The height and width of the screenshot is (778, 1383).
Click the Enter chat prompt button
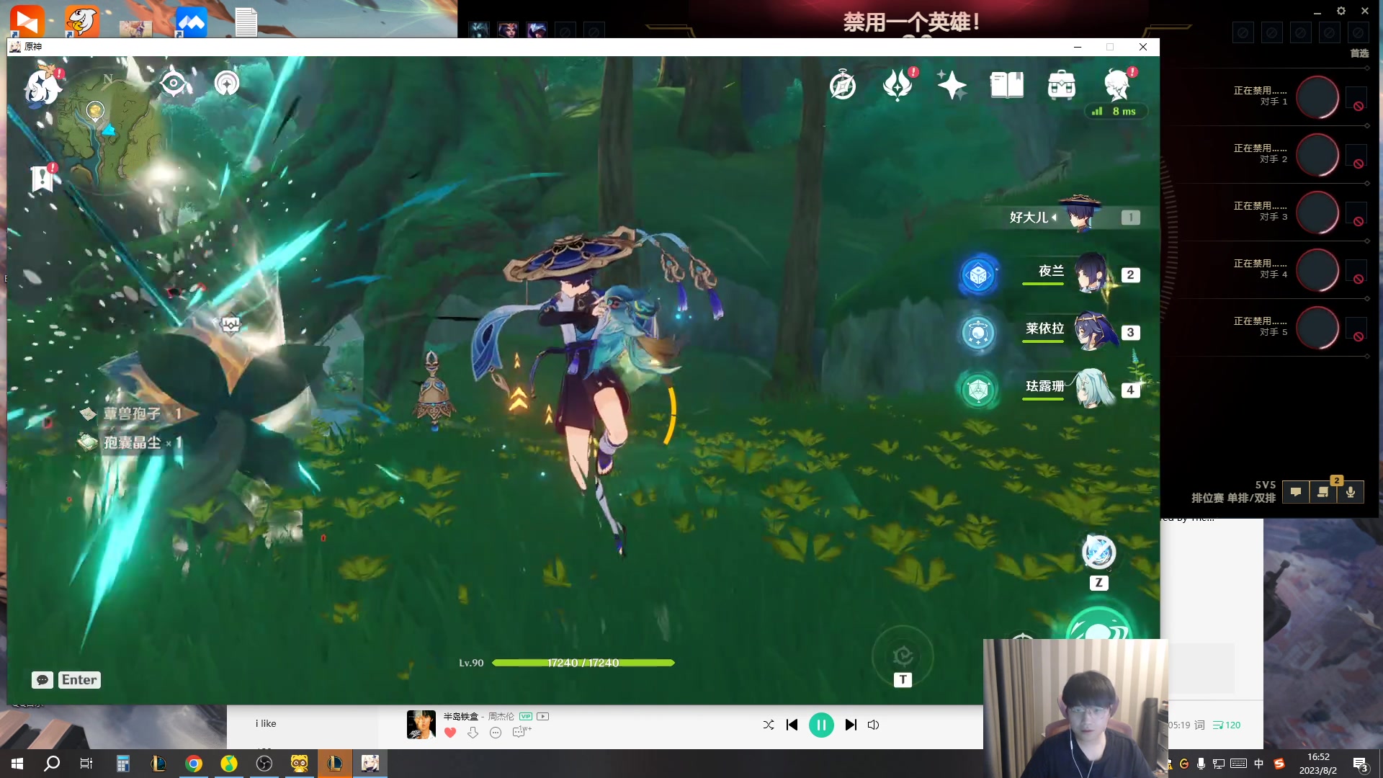click(79, 679)
